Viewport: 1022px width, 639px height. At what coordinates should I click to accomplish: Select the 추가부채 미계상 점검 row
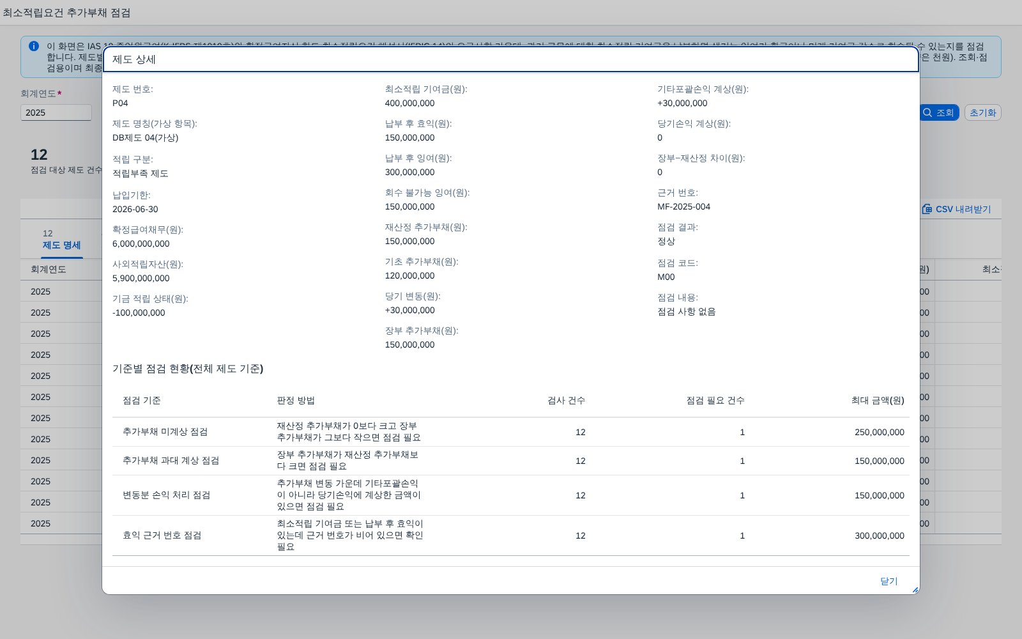(511, 432)
